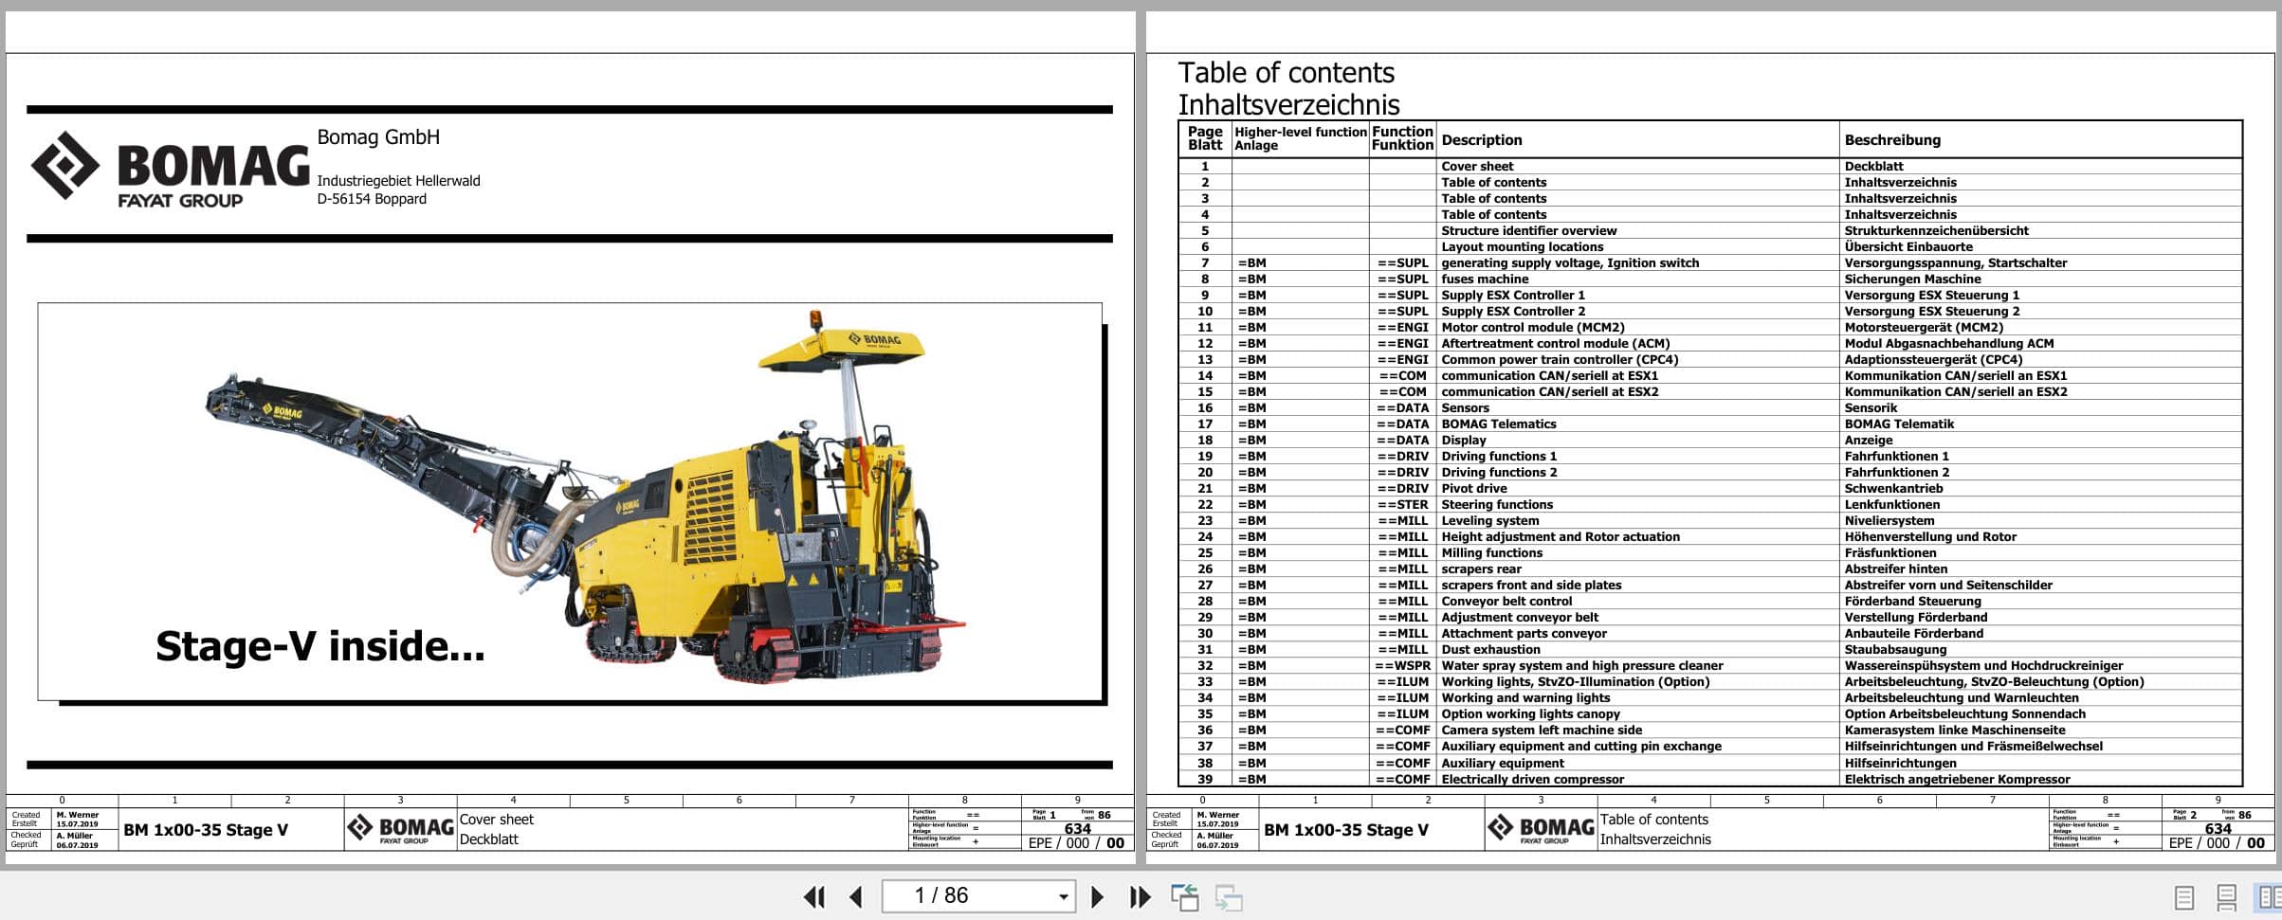This screenshot has height=920, width=2282.
Task: Advance to the next page
Action: 1098,894
